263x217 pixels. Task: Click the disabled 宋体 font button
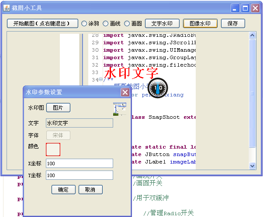click(x=58, y=135)
